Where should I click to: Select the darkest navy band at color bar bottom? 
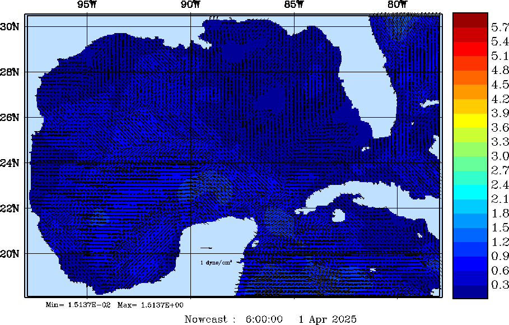(x=470, y=291)
